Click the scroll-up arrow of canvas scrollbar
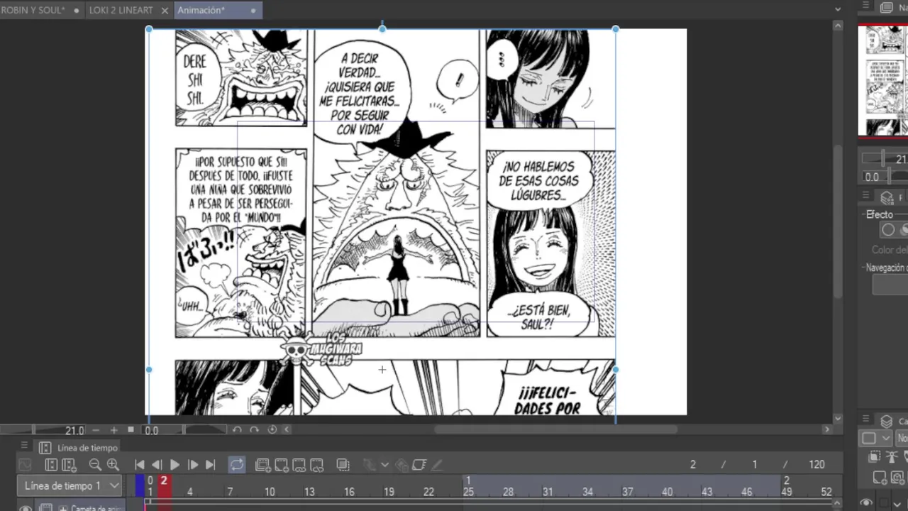This screenshot has height=511, width=908. point(838,26)
